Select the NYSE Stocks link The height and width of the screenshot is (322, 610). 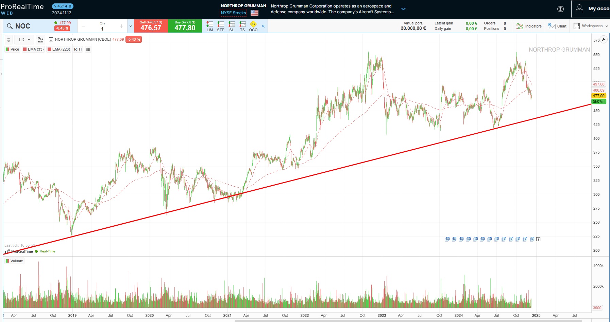point(234,13)
